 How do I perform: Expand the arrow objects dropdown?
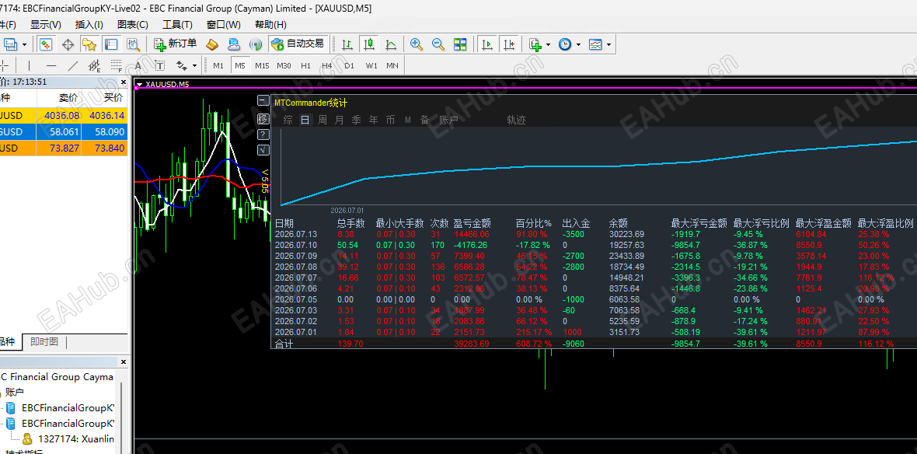pyautogui.click(x=195, y=65)
